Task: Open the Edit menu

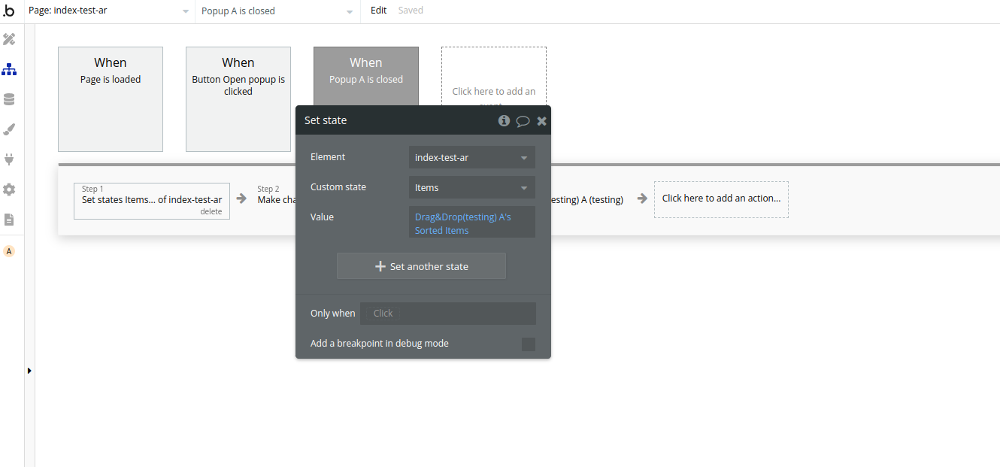Action: 379,11
